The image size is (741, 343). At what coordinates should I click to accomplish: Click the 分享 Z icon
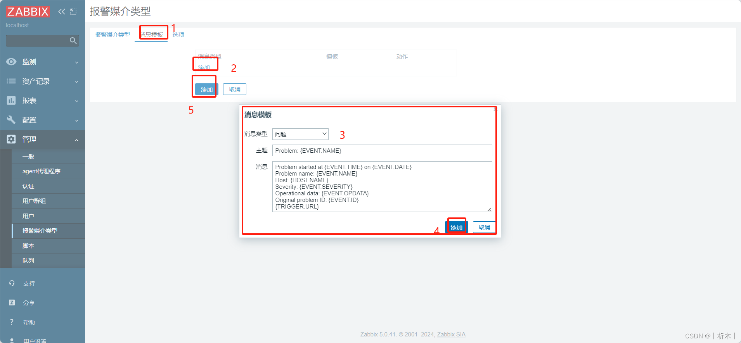click(x=12, y=303)
